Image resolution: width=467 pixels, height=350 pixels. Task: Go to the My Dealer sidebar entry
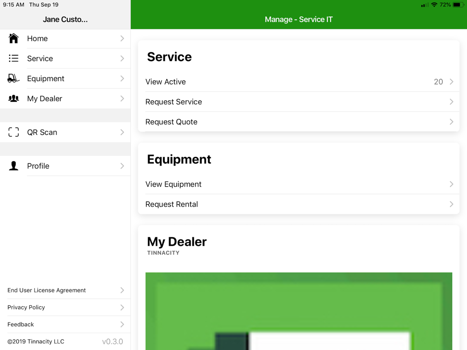[65, 98]
